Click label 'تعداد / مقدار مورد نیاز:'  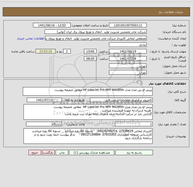tap(172, 124)
